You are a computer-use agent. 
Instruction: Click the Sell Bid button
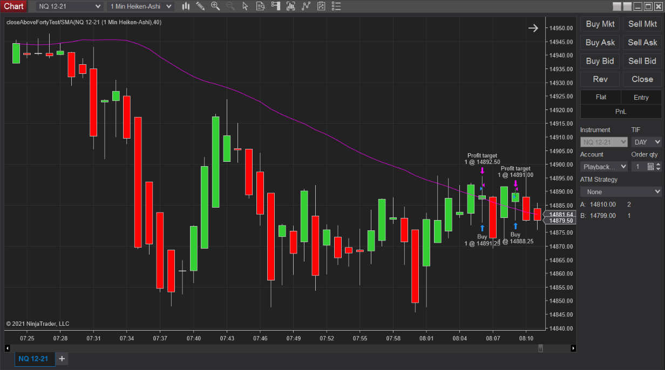pos(642,61)
